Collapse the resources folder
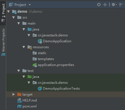The height and width of the screenshot is (110, 125). coord(24,47)
